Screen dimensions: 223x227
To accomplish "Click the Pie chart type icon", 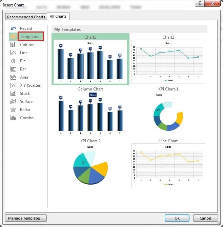I will (x=13, y=61).
